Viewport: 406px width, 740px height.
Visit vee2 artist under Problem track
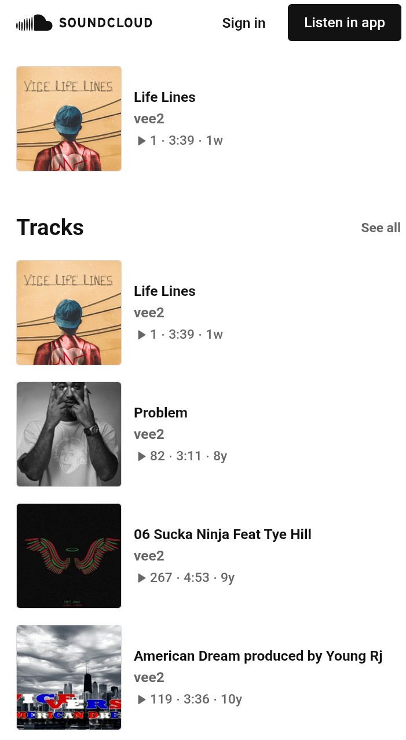click(149, 434)
